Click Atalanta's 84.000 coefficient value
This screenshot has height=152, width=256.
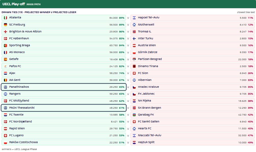point(114,18)
